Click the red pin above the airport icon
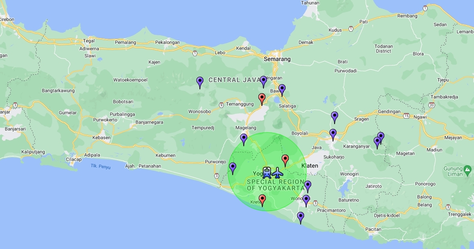The height and width of the screenshot is (249, 474). click(285, 160)
